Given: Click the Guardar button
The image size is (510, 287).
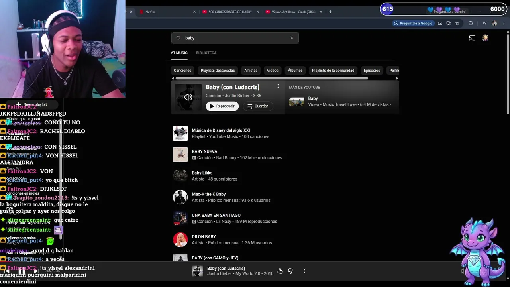Looking at the screenshot, I should (258, 106).
